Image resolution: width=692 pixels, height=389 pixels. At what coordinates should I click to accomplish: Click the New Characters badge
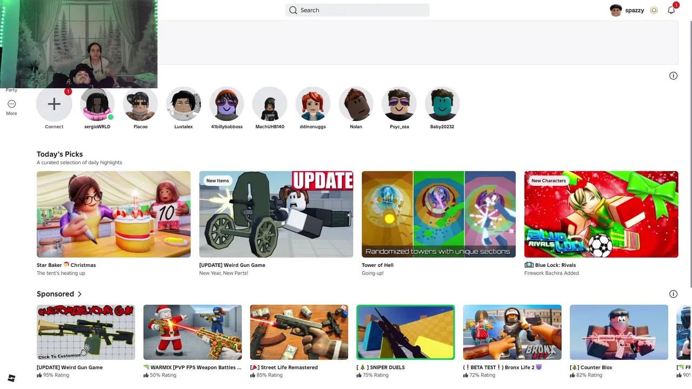[x=548, y=180]
